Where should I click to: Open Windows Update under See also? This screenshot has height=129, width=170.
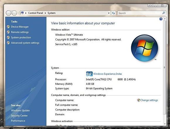[x=21, y=111]
